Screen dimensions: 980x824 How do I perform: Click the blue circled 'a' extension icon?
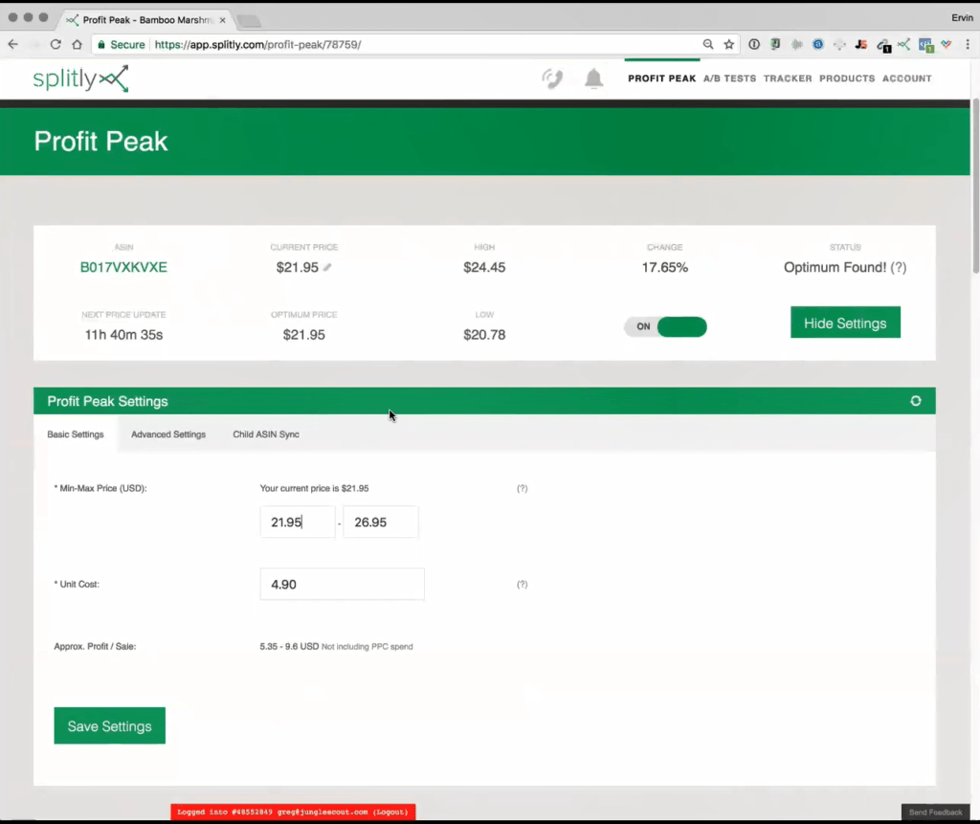pos(818,44)
